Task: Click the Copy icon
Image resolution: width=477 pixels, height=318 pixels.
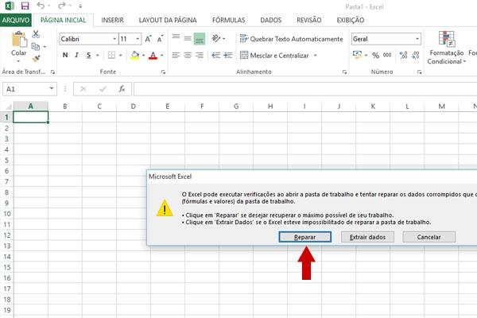Action: click(36, 47)
